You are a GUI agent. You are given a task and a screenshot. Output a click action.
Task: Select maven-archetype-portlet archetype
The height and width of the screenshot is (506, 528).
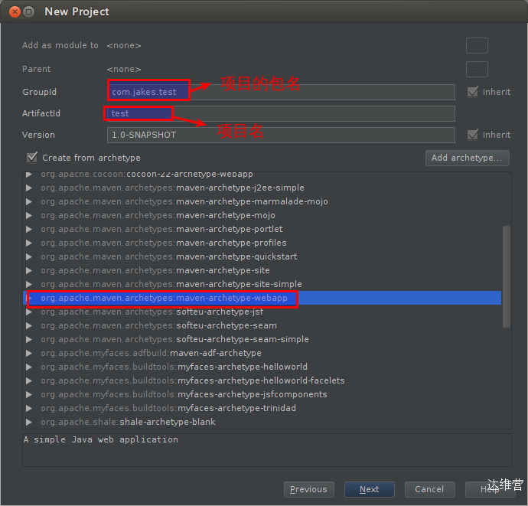click(262, 229)
